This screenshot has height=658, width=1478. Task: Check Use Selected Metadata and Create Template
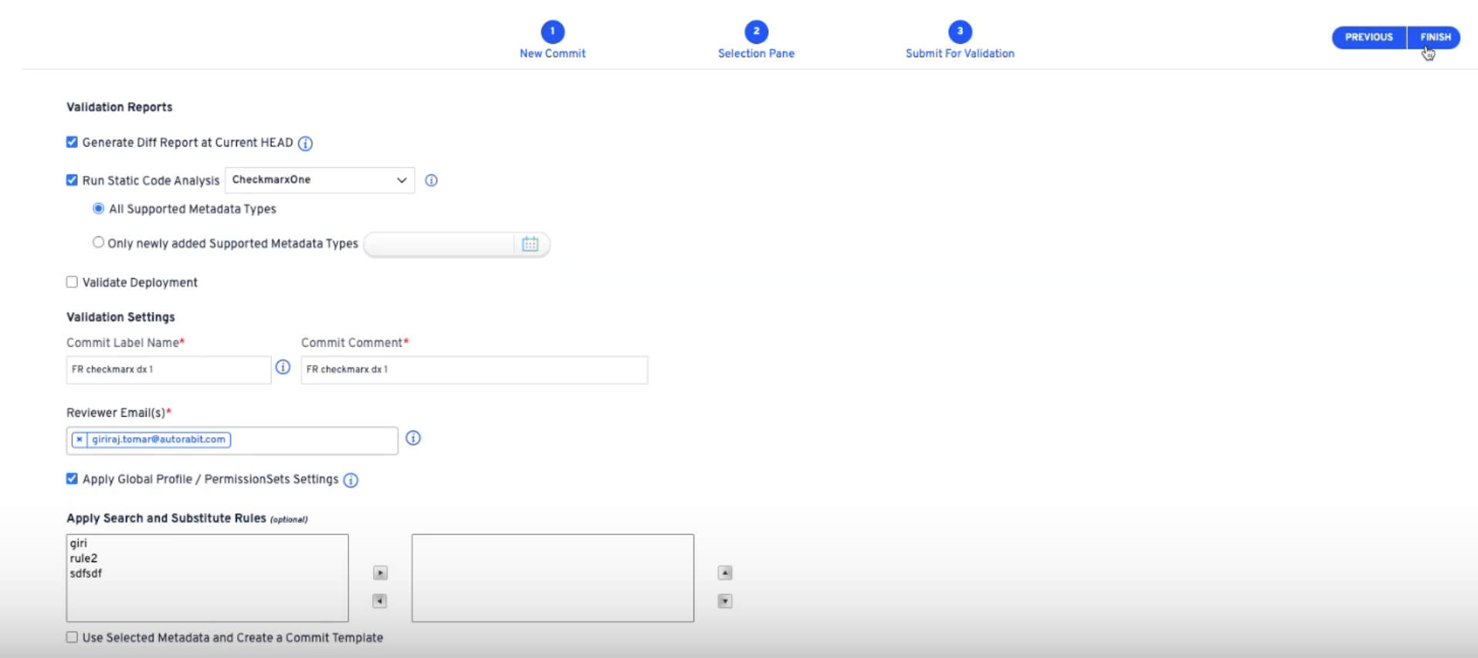click(x=72, y=638)
